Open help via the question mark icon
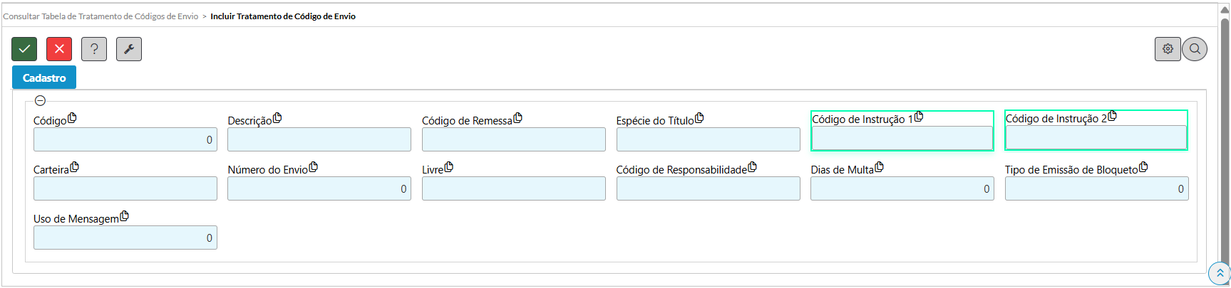This screenshot has width=1231, height=288. pos(94,49)
